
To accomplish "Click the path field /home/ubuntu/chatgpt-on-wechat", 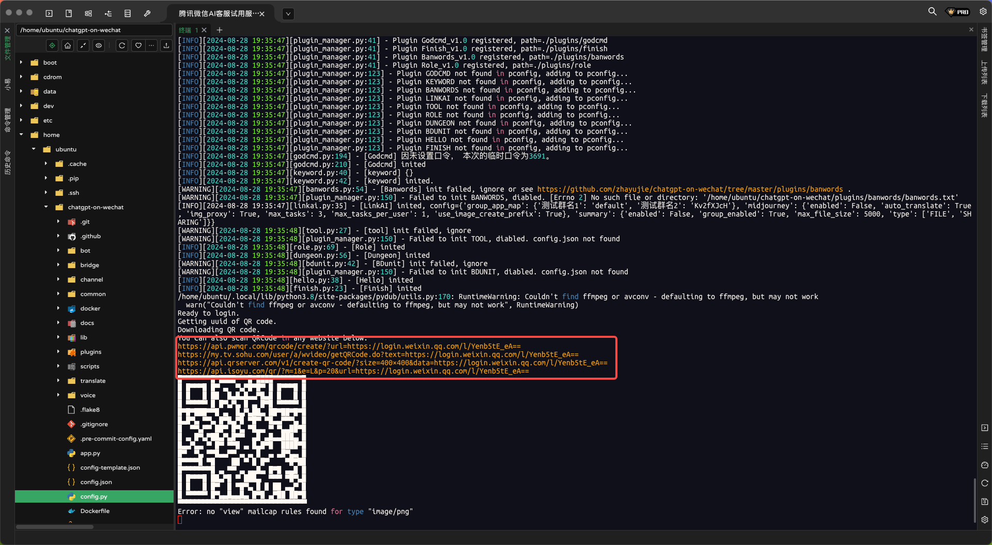I will [x=94, y=30].
